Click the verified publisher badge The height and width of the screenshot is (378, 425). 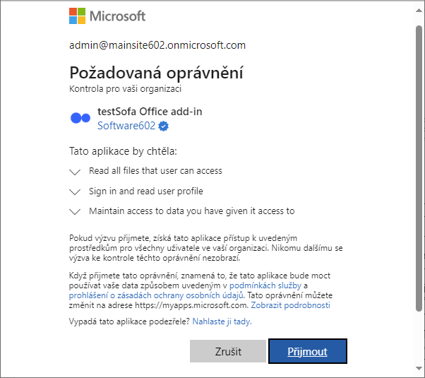click(164, 126)
